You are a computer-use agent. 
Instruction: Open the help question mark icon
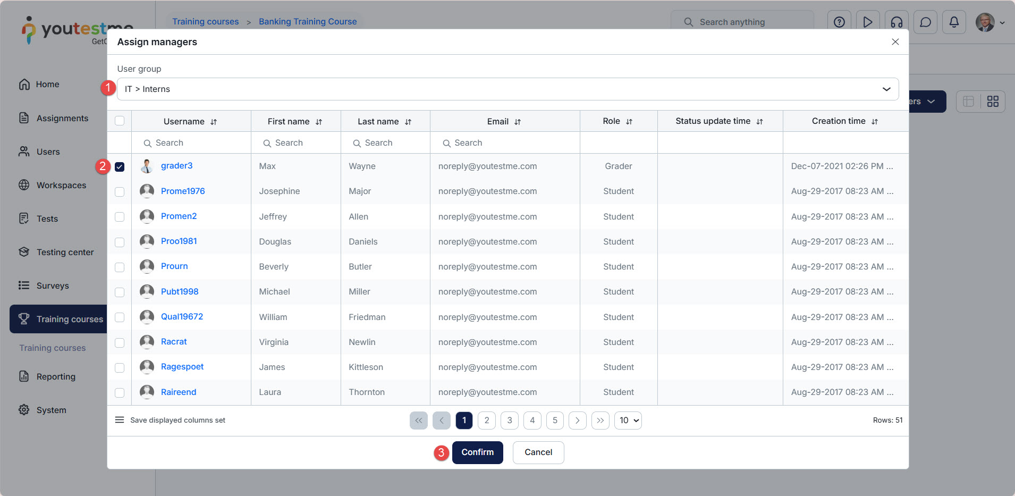pos(839,22)
